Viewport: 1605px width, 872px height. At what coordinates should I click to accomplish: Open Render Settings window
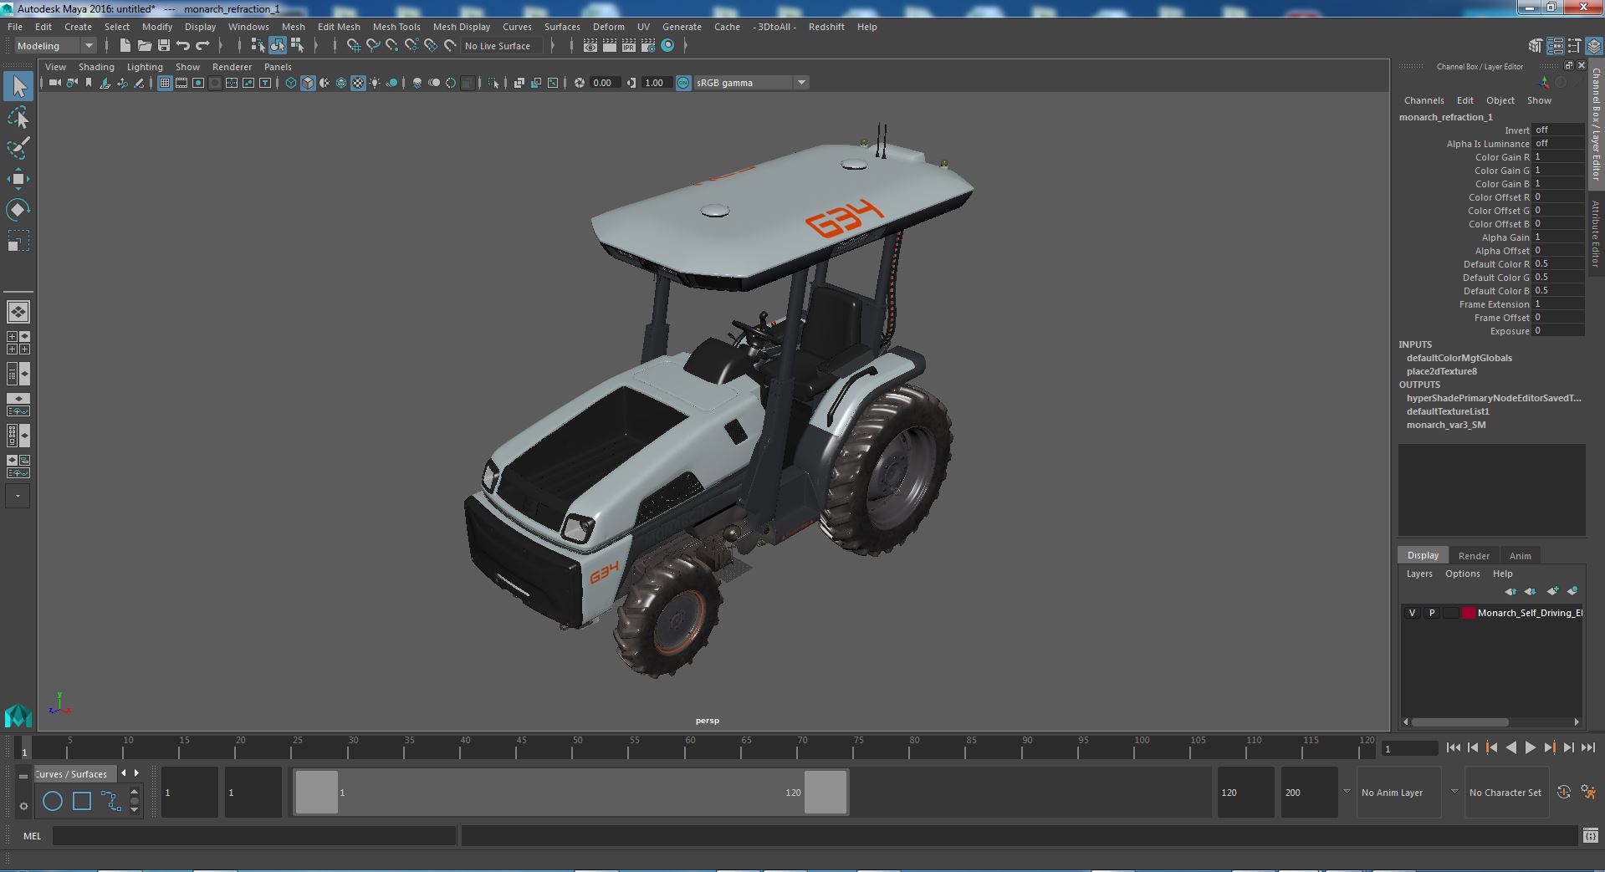pos(648,46)
